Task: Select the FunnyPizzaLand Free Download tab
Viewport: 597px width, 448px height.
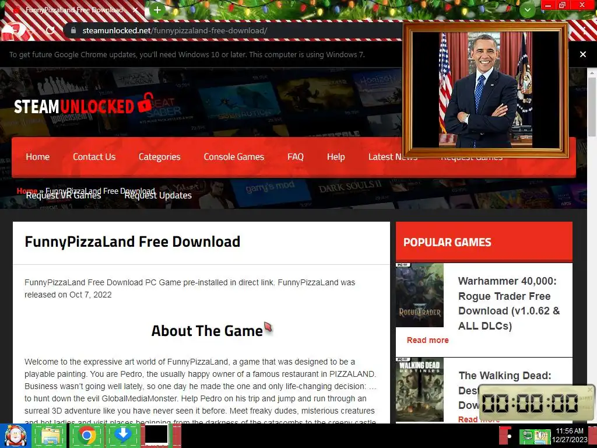Action: (x=74, y=10)
